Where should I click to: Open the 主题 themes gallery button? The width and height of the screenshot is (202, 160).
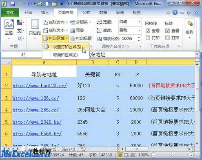click(x=9, y=29)
